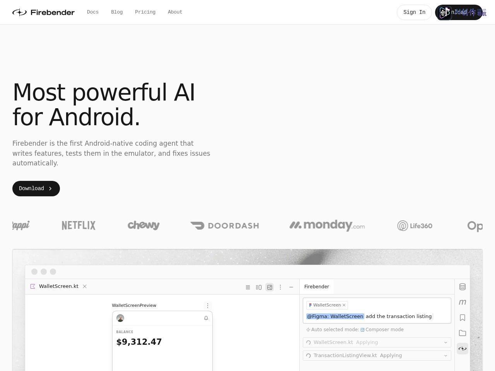
Task: Open editor toolbar more options menu
Action: [x=280, y=287]
